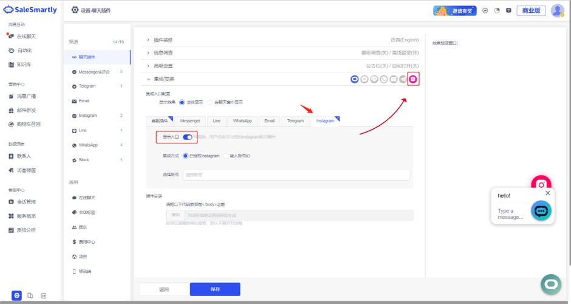Click the grey Telegram icon in 集成/安装 row
571x304 pixels.
(403, 79)
